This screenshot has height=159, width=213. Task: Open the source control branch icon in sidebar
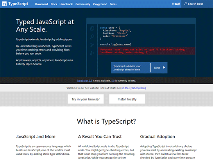point(92,45)
